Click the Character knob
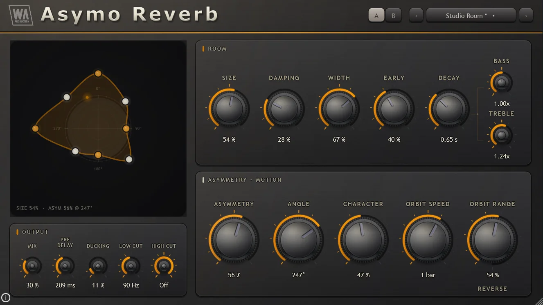Screen dimensions: 543x305 point(363,240)
